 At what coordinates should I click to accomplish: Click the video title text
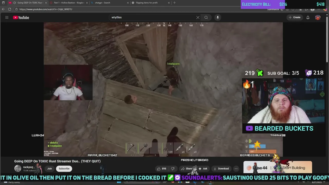tap(57, 161)
